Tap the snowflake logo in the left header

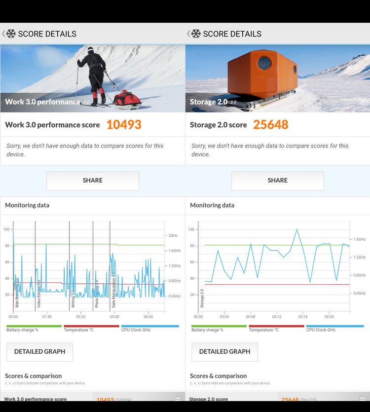coord(11,34)
